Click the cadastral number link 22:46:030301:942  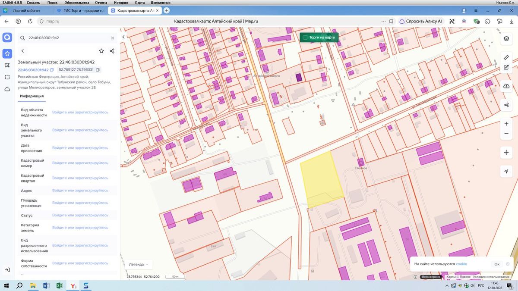[x=33, y=70]
